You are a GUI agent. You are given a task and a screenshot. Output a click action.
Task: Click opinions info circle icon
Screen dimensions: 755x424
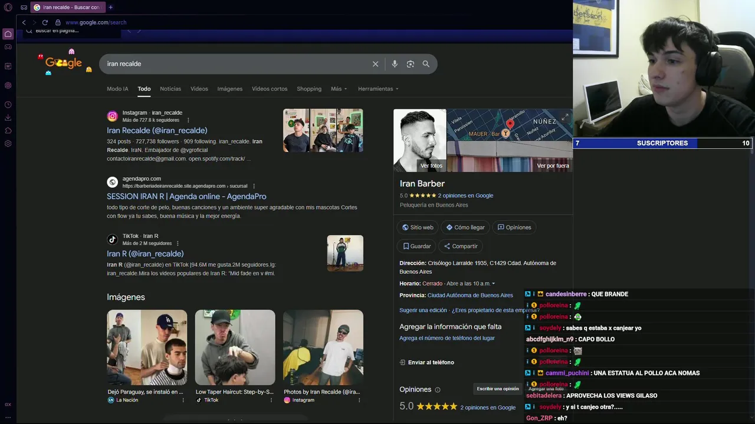click(x=438, y=390)
